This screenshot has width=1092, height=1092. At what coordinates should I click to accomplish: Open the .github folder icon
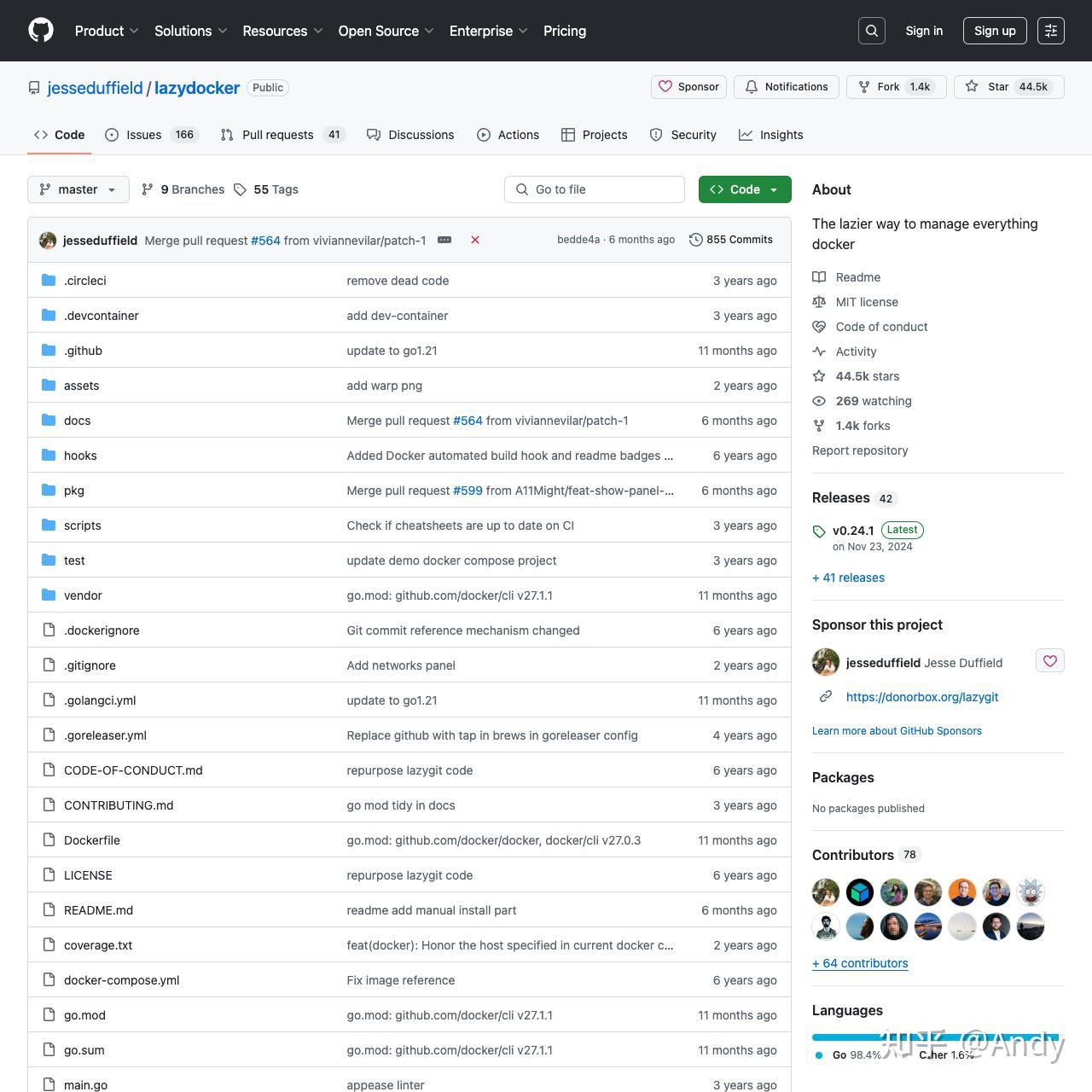[49, 350]
